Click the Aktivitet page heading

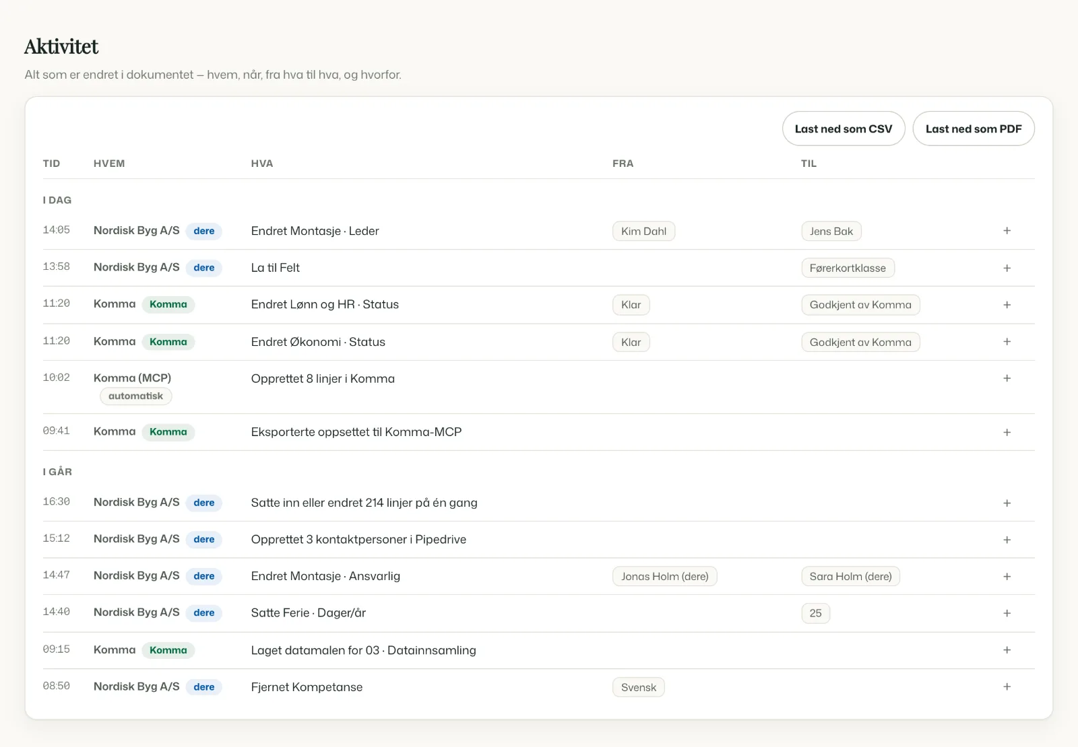point(61,46)
